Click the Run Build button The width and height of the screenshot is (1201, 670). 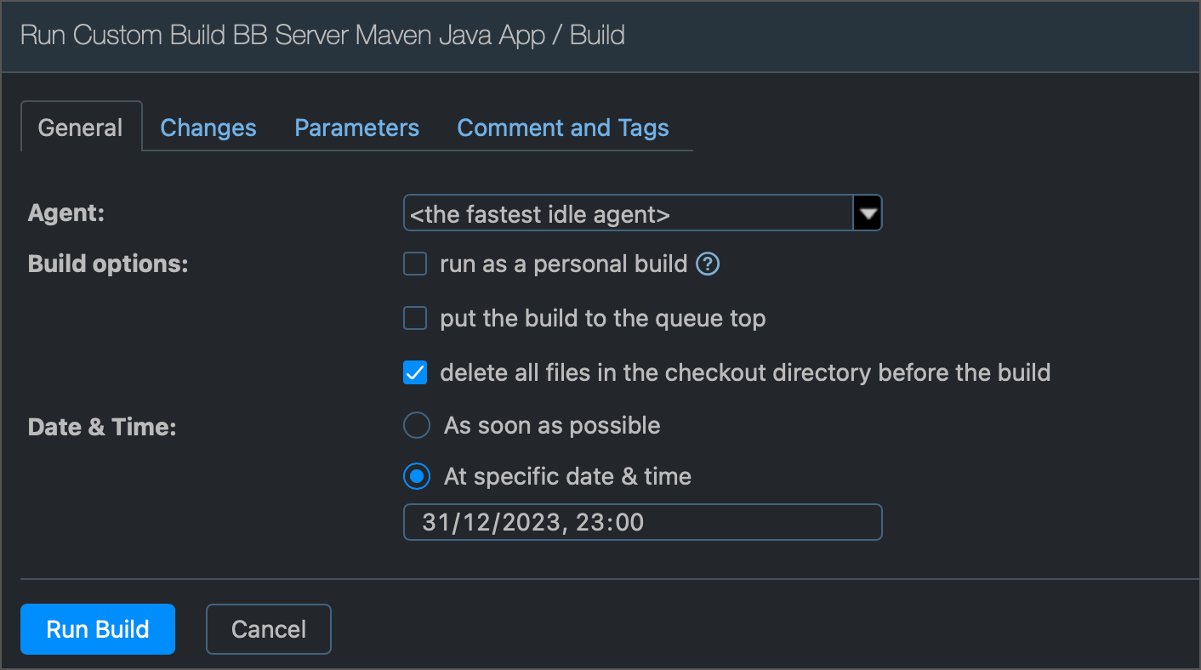click(x=97, y=629)
